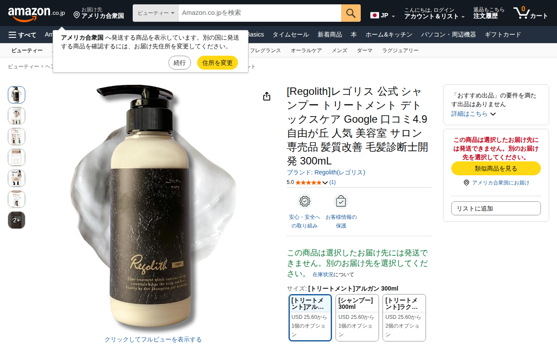Click the 類似商品を見る button
The width and height of the screenshot is (557, 348).
[496, 168]
